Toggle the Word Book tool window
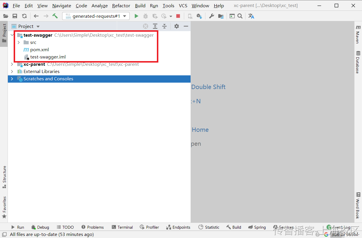This screenshot has height=238, width=362. pyautogui.click(x=358, y=205)
